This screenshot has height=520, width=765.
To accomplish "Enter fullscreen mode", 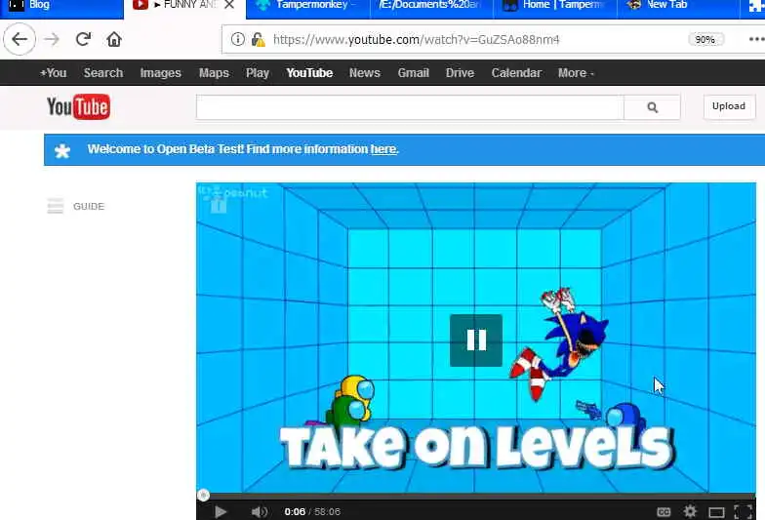I will (744, 511).
